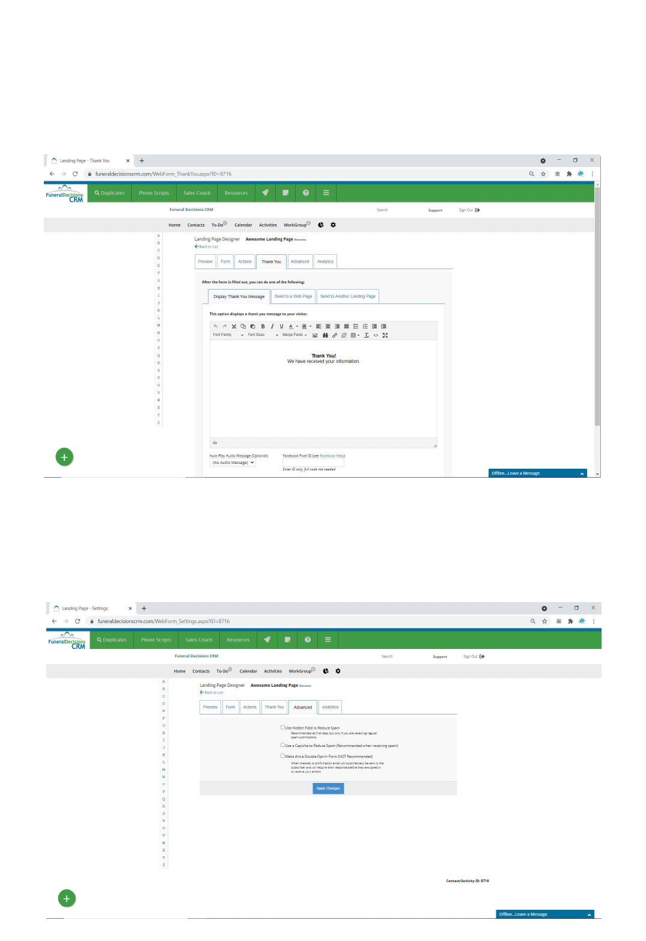Open the source code view icon
The height and width of the screenshot is (941, 646).
376,335
